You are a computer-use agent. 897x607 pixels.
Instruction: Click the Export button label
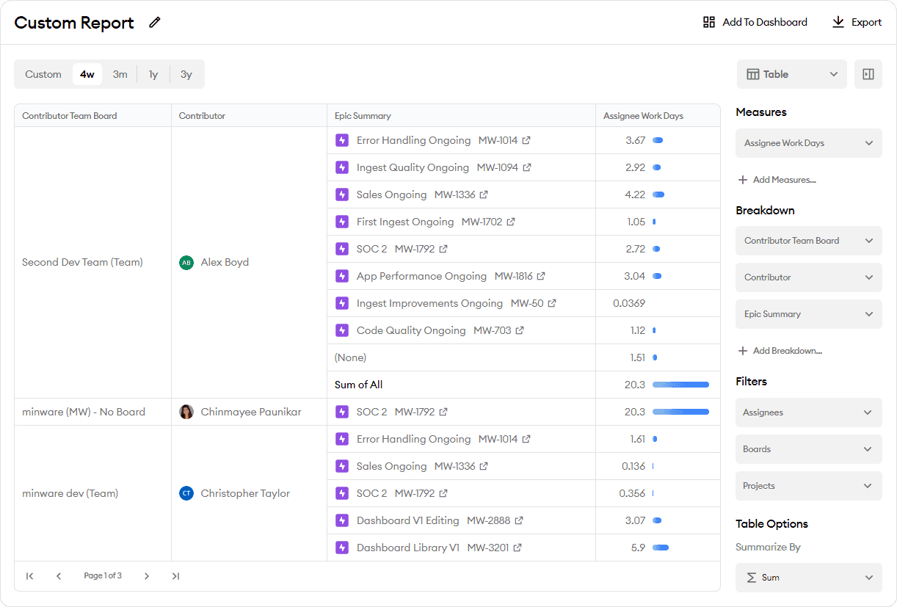[866, 22]
